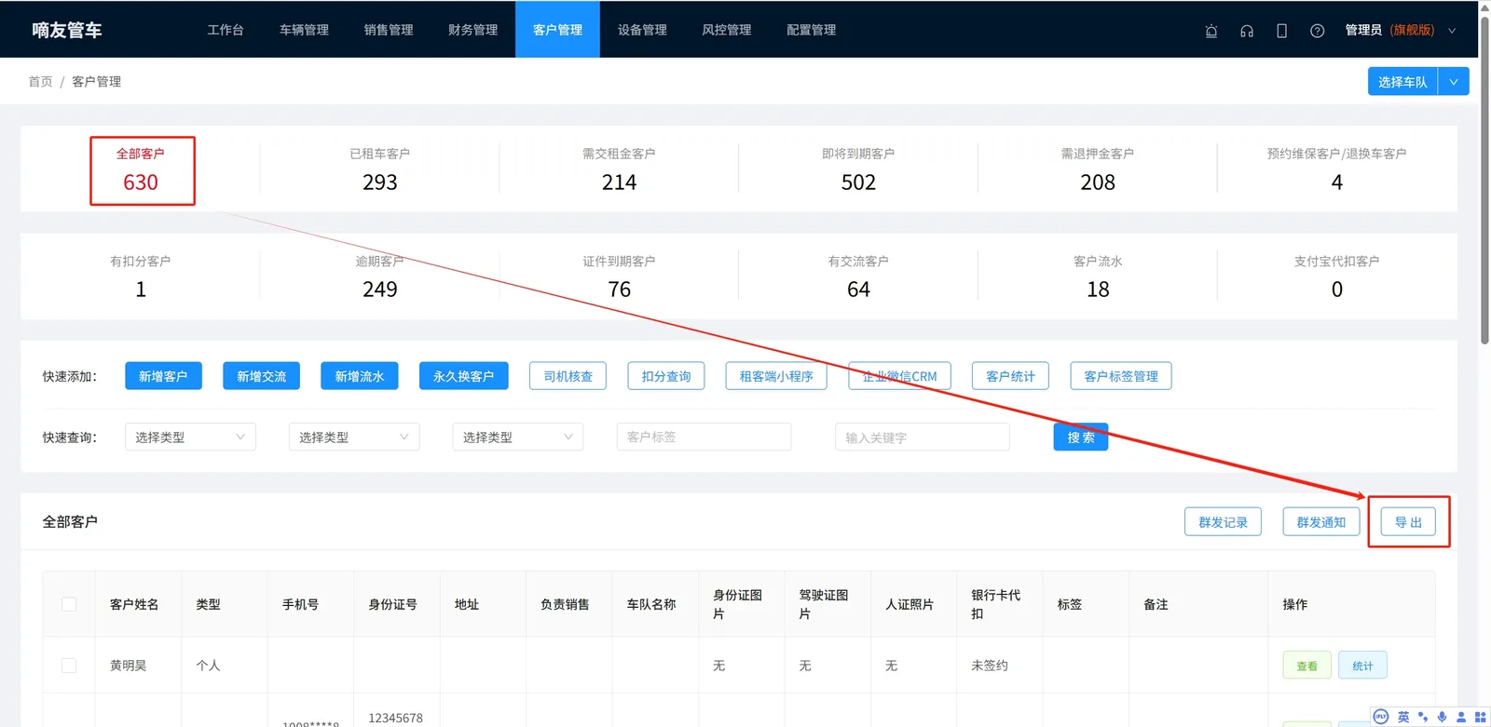This screenshot has height=727, width=1491.
Task: Click the 新增客户 button
Action: point(163,376)
